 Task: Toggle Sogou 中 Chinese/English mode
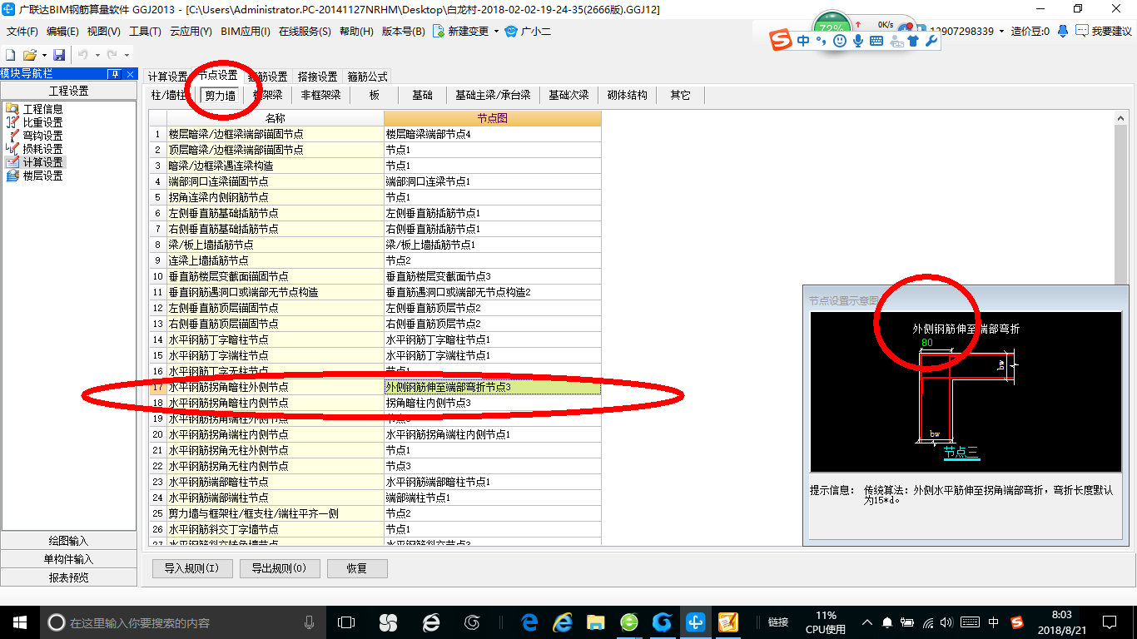click(803, 40)
